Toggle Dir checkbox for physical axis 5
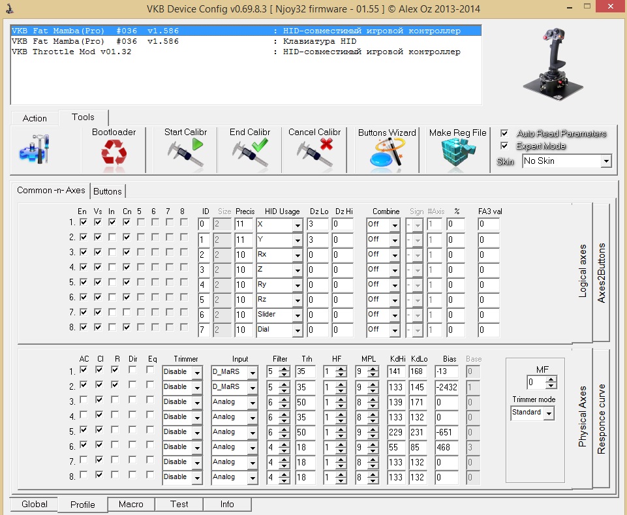This screenshot has width=627, height=515. (132, 429)
